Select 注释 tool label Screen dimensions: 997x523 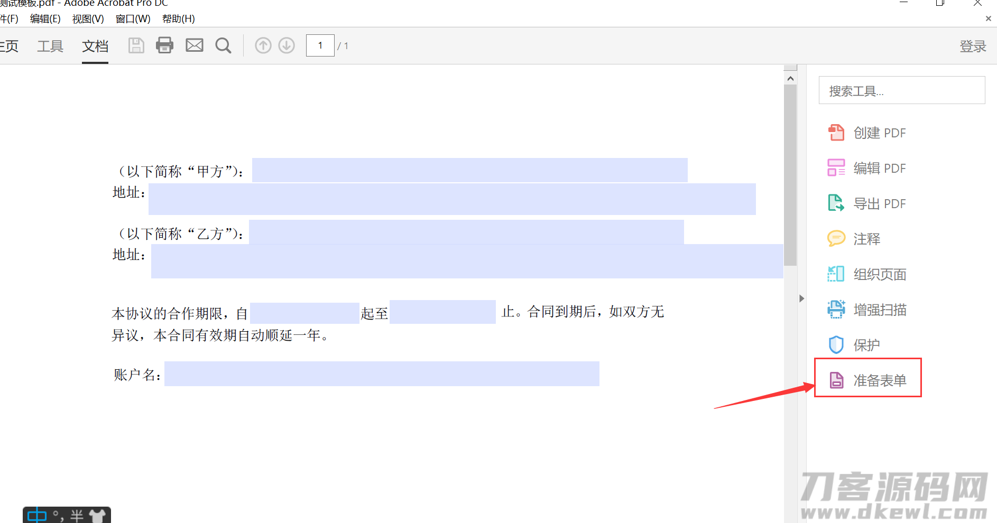[867, 239]
